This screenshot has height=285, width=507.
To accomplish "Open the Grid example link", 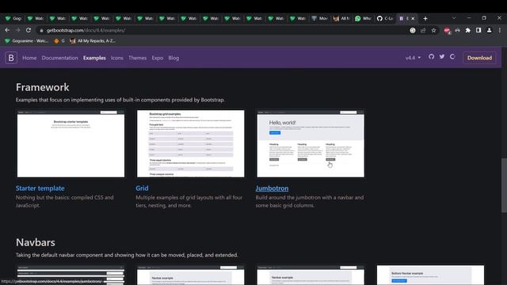I will click(142, 188).
